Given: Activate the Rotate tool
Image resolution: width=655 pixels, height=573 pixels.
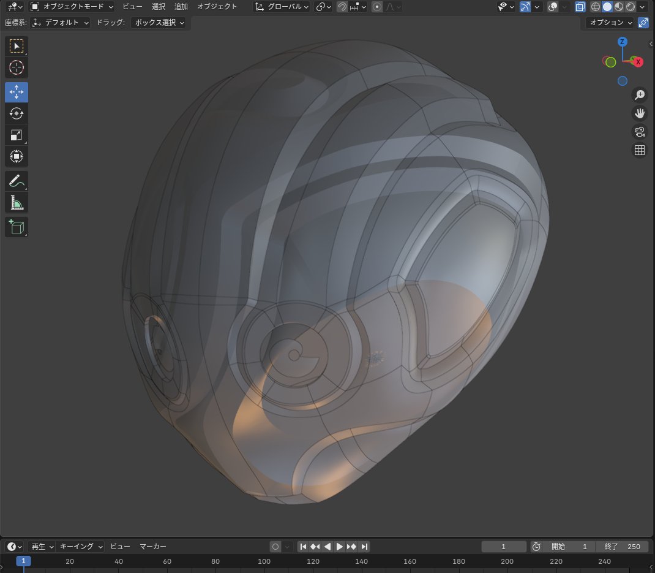Looking at the screenshot, I should tap(17, 113).
